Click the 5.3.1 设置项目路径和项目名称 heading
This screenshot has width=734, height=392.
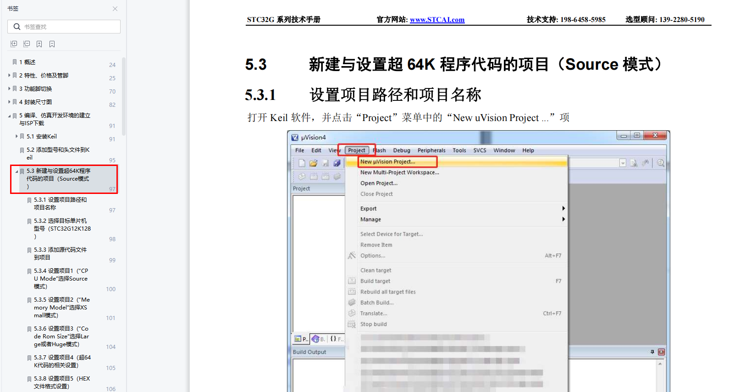(x=363, y=95)
